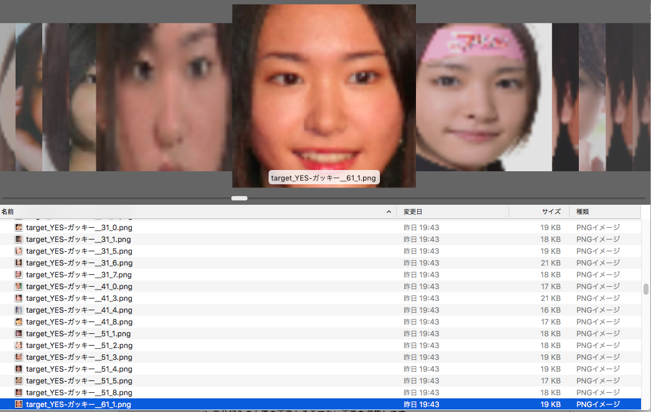Screen dimensions: 651x412
Task: Sort files by the サイズ column header
Action: click(x=550, y=212)
